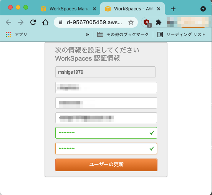
Task: Go back to the previous page
Action: [8, 22]
